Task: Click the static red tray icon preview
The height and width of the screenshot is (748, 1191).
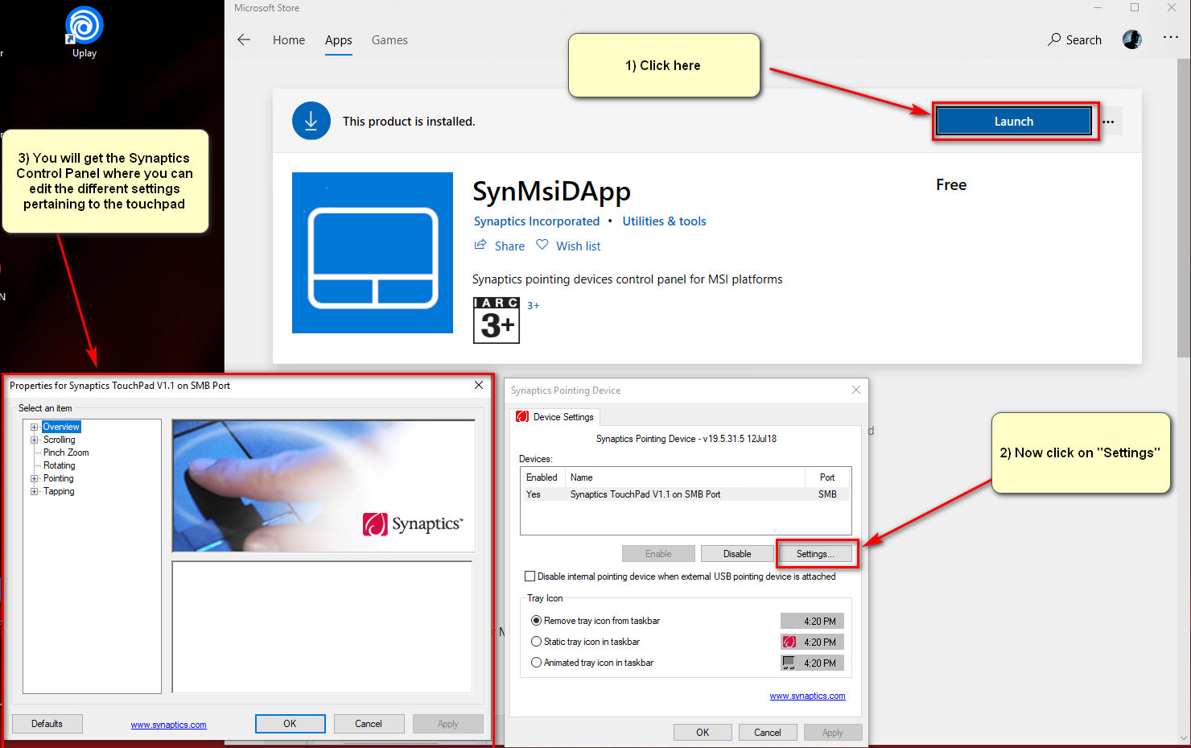Action: 789,642
